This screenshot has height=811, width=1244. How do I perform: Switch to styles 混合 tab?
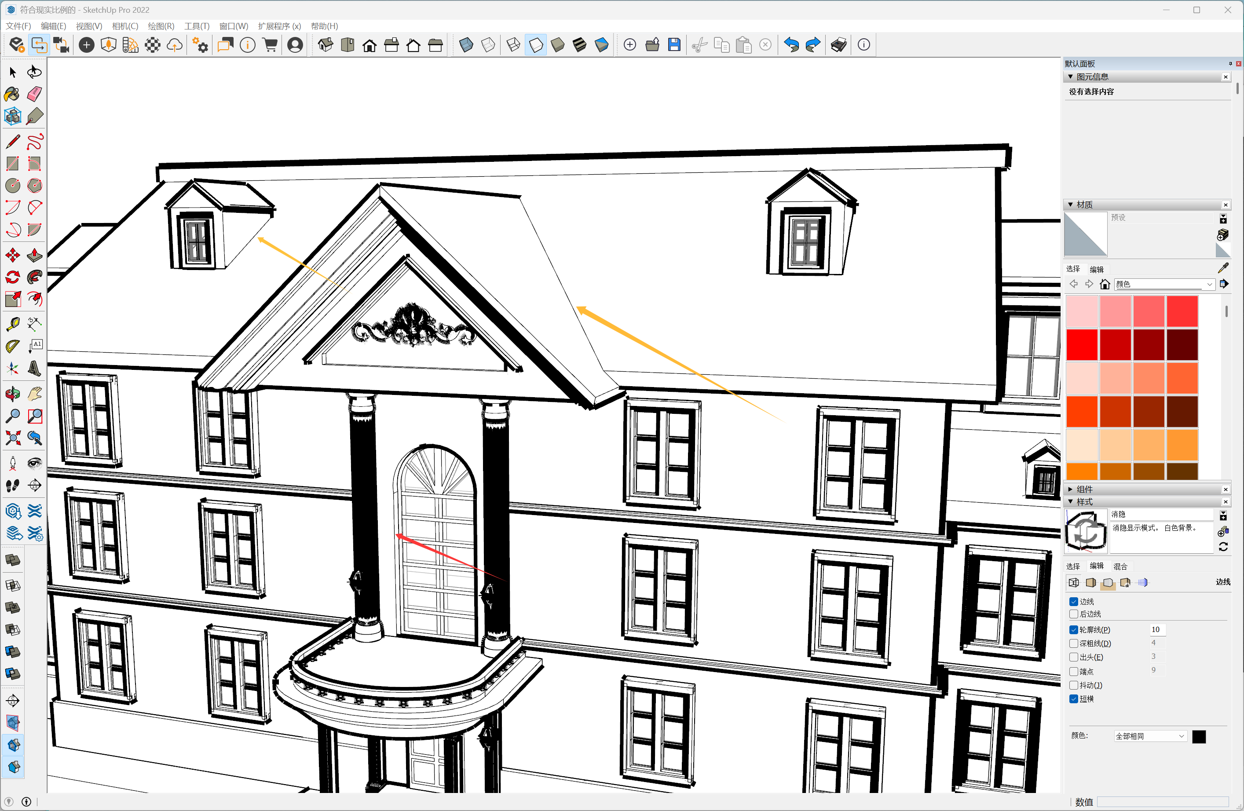click(1120, 566)
